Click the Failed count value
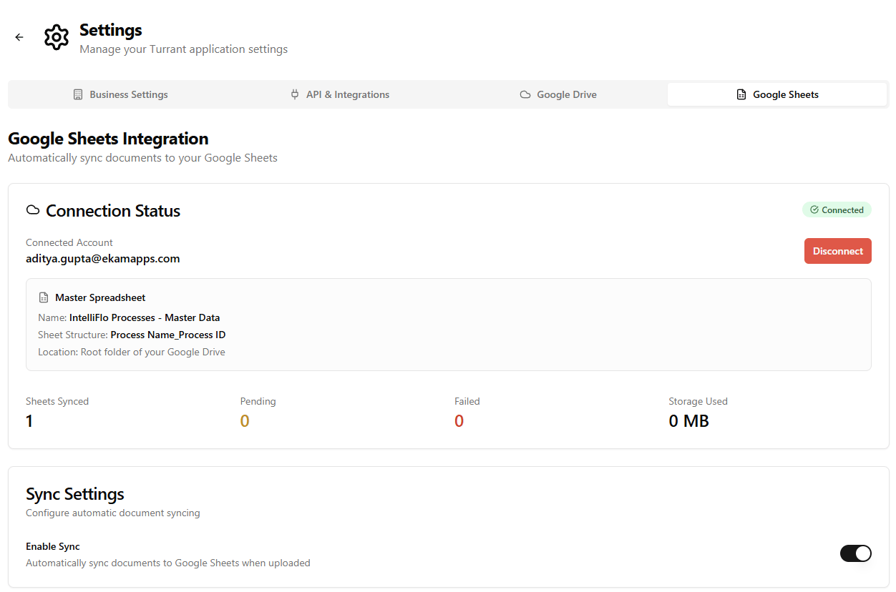Screen dimensions: 896x592 pyautogui.click(x=459, y=421)
